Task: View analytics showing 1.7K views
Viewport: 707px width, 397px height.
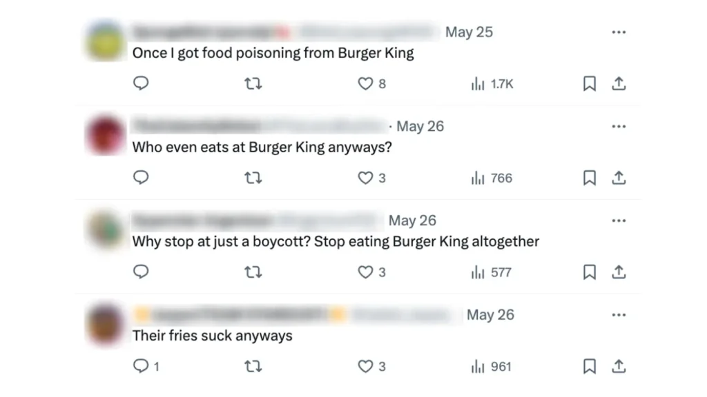Action: coord(492,83)
